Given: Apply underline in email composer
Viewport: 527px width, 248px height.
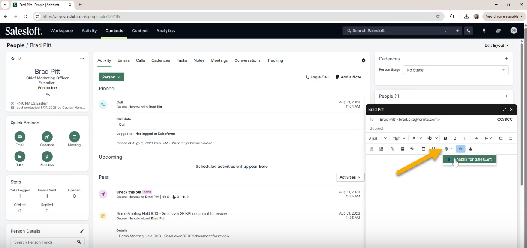Looking at the screenshot, I should coord(465,138).
